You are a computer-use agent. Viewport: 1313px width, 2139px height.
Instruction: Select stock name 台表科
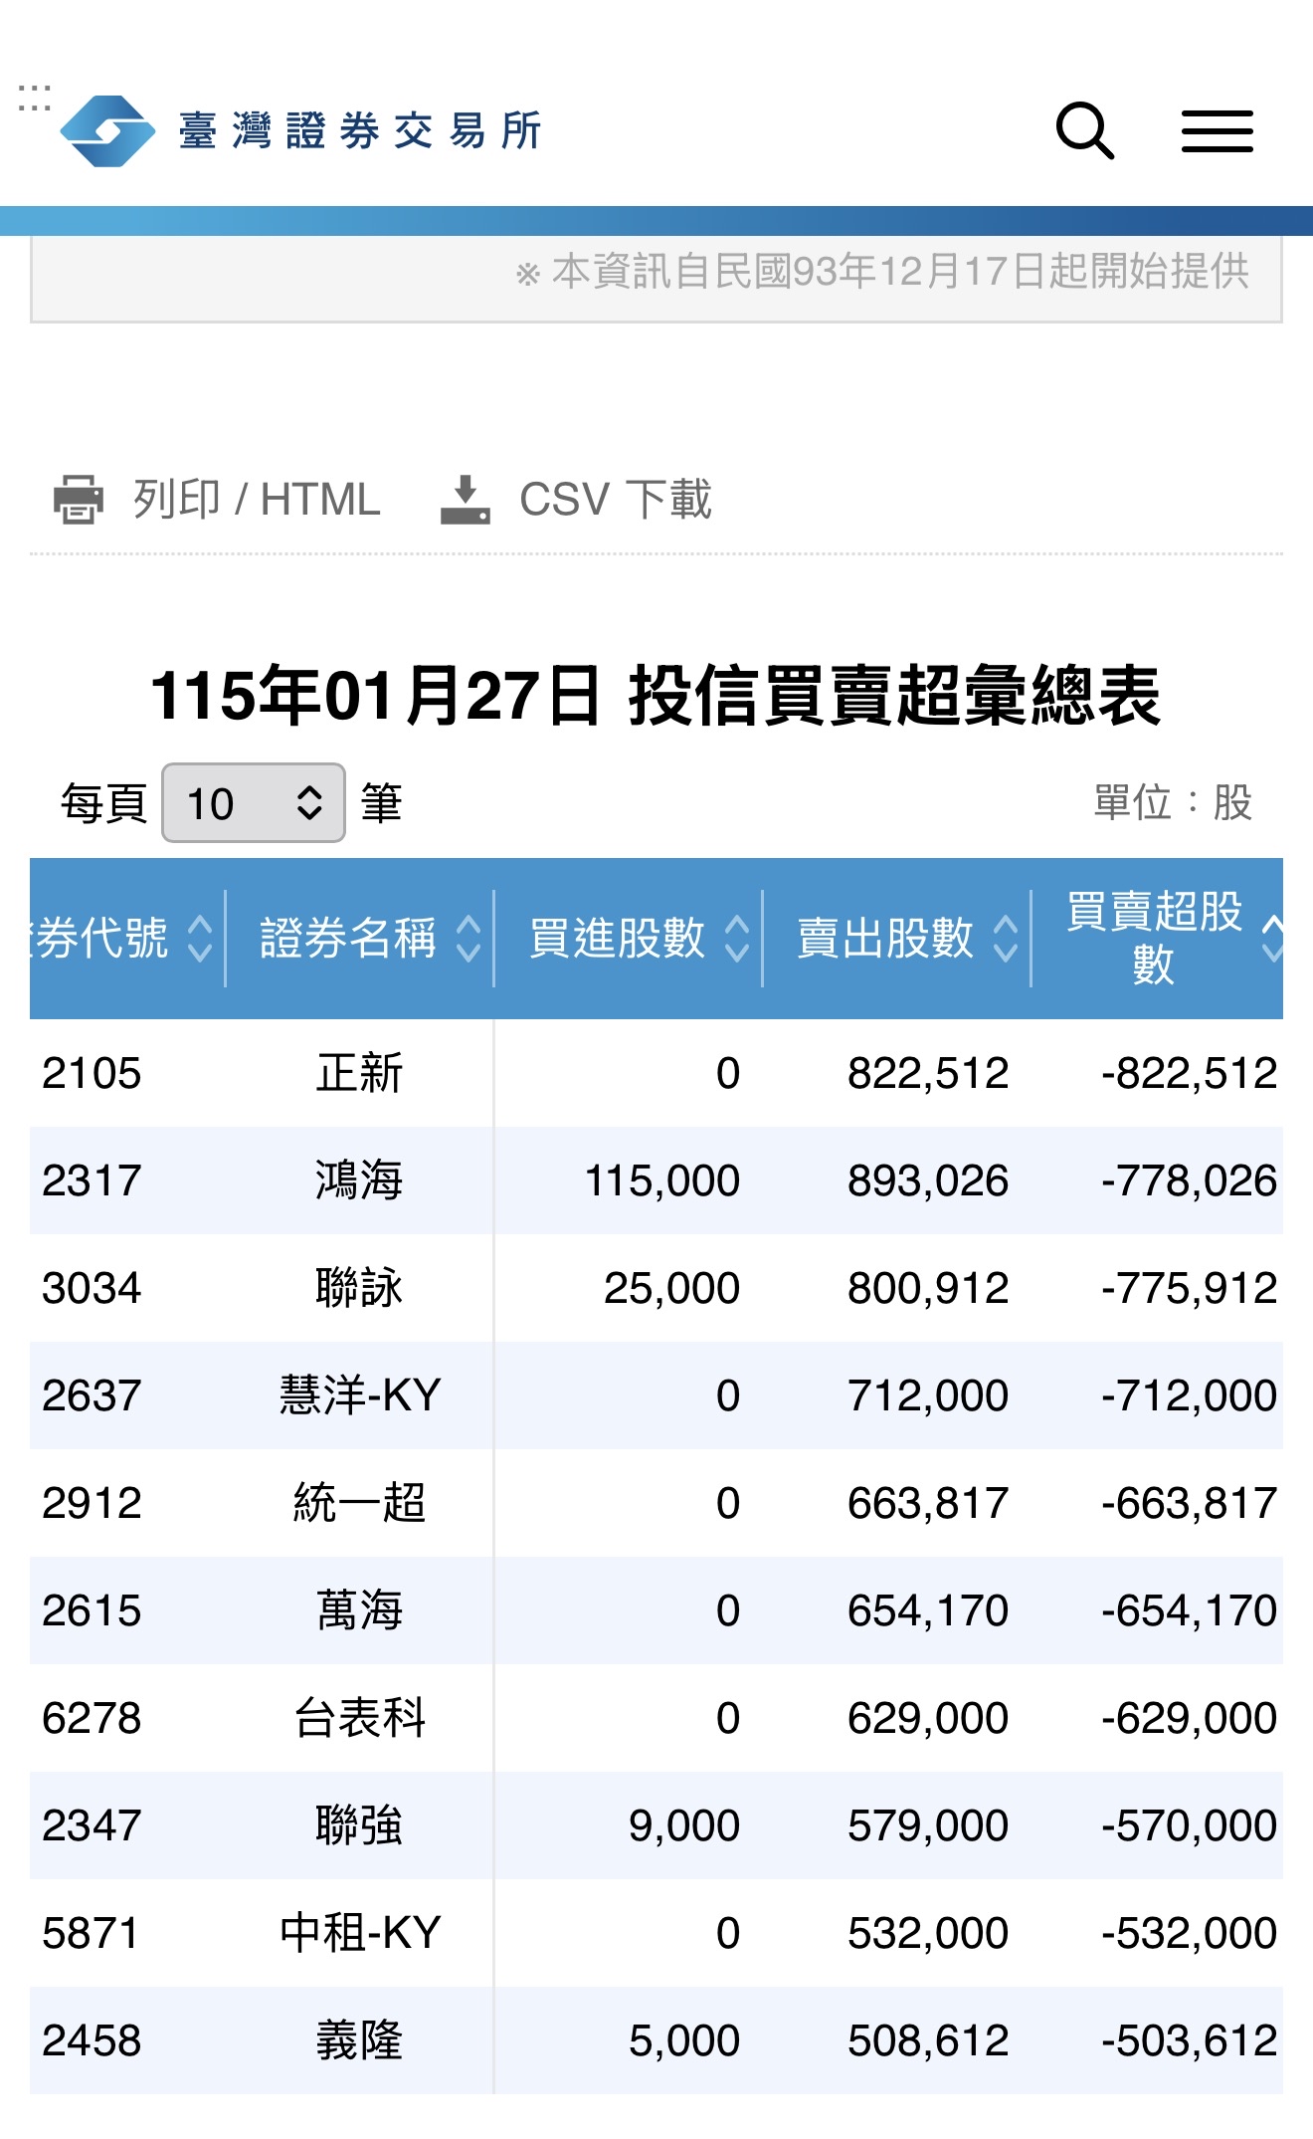pos(359,1718)
